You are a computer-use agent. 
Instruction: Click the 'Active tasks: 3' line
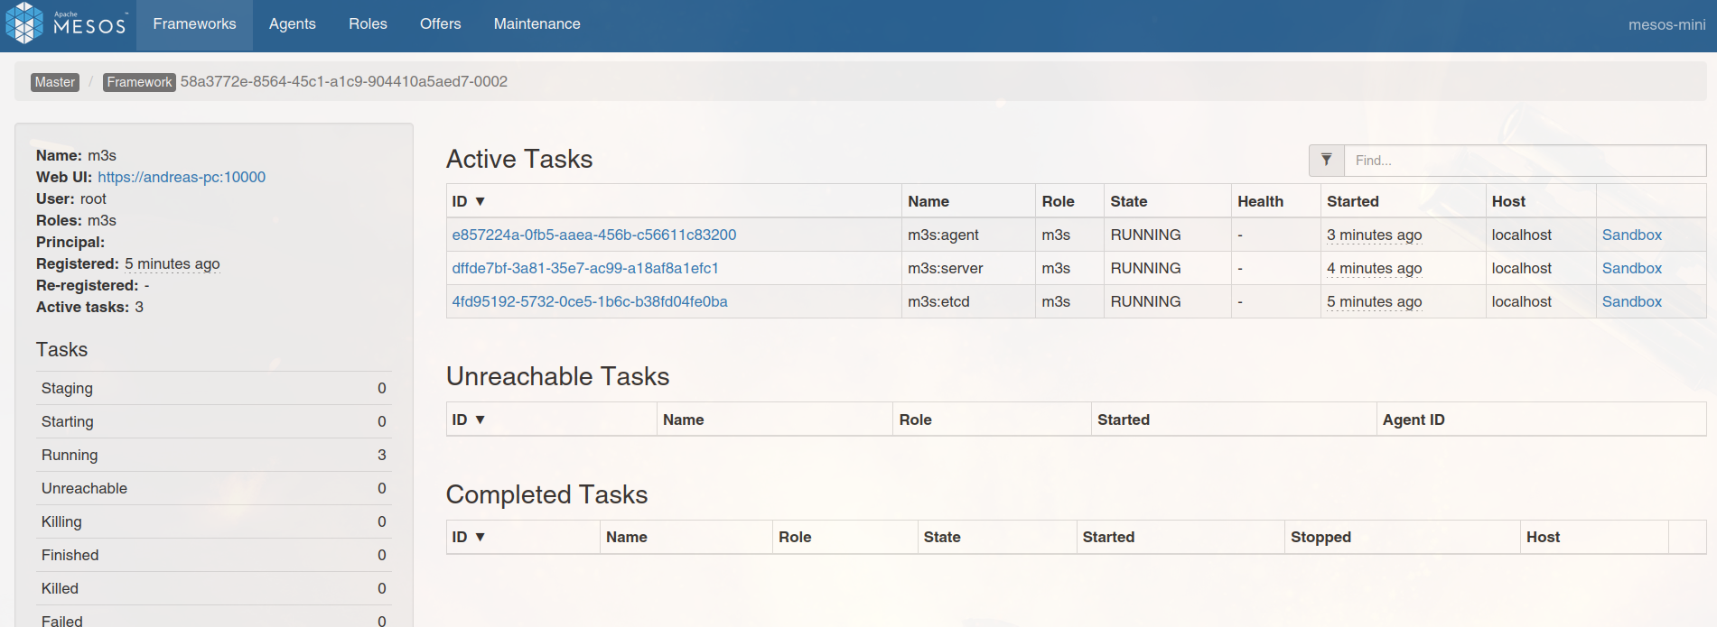tap(89, 307)
